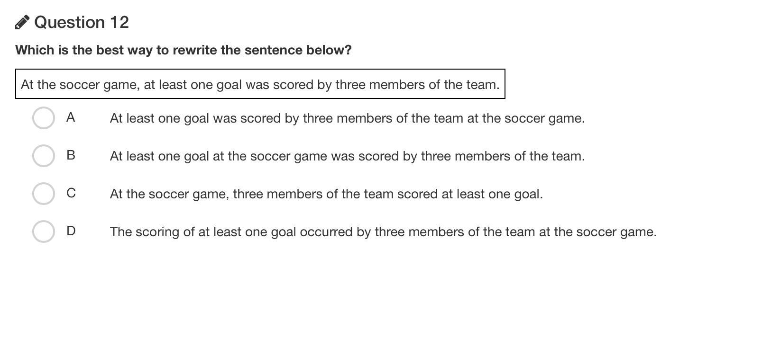This screenshot has width=771, height=338.
Task: Choose radio button for option C
Action: [44, 193]
